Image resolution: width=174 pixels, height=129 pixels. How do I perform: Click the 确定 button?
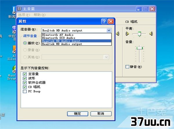point(77,114)
